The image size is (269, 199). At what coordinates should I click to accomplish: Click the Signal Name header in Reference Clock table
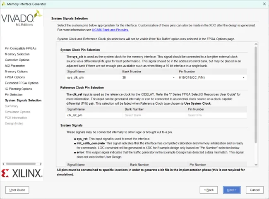click(76, 109)
